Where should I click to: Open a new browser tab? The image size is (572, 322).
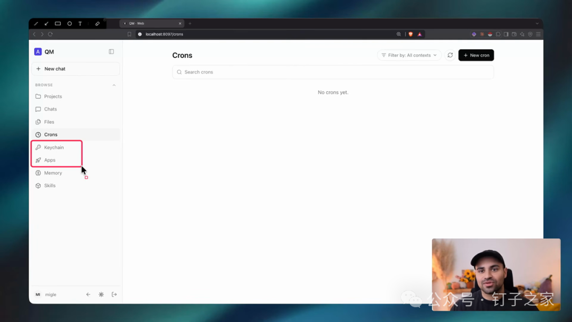tap(190, 24)
